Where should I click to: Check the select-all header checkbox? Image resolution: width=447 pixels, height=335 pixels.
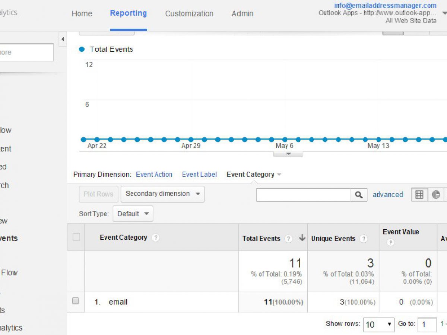click(76, 237)
